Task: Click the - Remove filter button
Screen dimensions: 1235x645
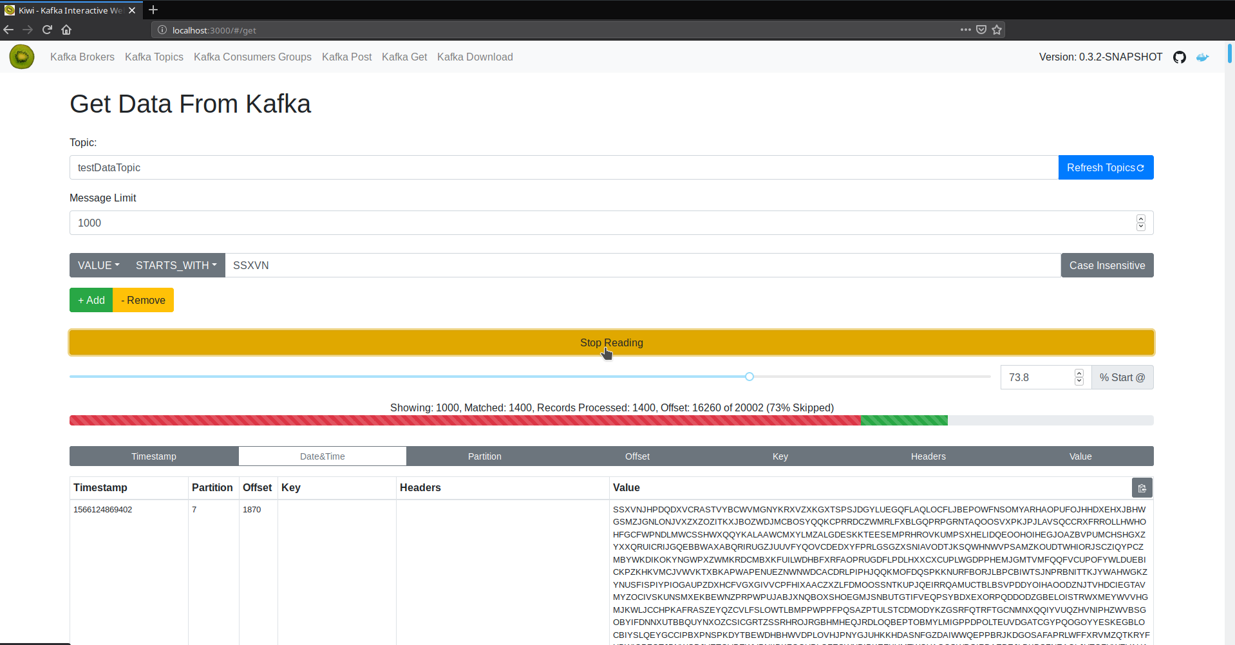Action: coord(143,300)
